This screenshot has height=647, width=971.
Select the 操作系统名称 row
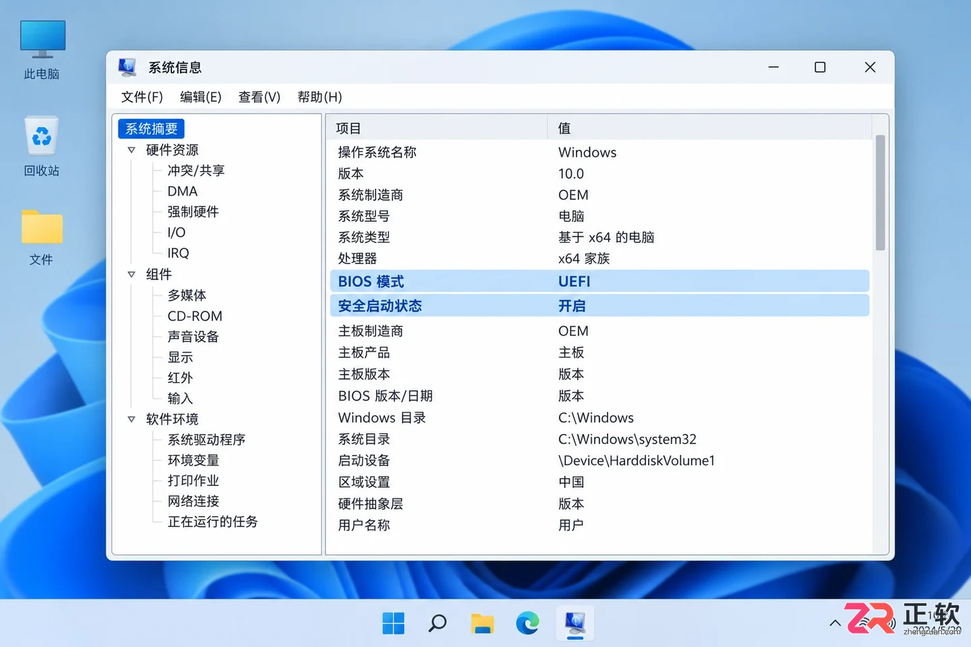click(x=599, y=152)
